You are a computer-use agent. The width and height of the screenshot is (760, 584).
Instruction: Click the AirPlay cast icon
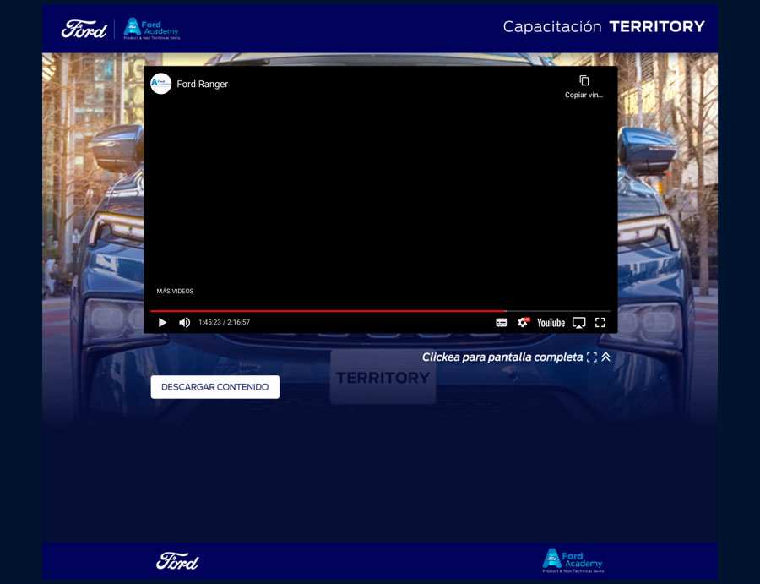click(x=578, y=322)
